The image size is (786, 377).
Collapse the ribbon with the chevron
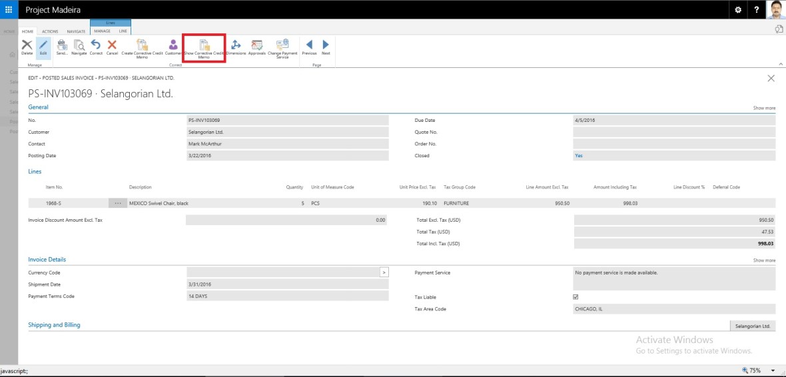point(780,64)
